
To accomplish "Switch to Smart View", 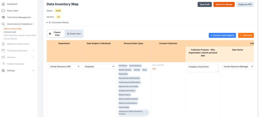I will 74,34.
